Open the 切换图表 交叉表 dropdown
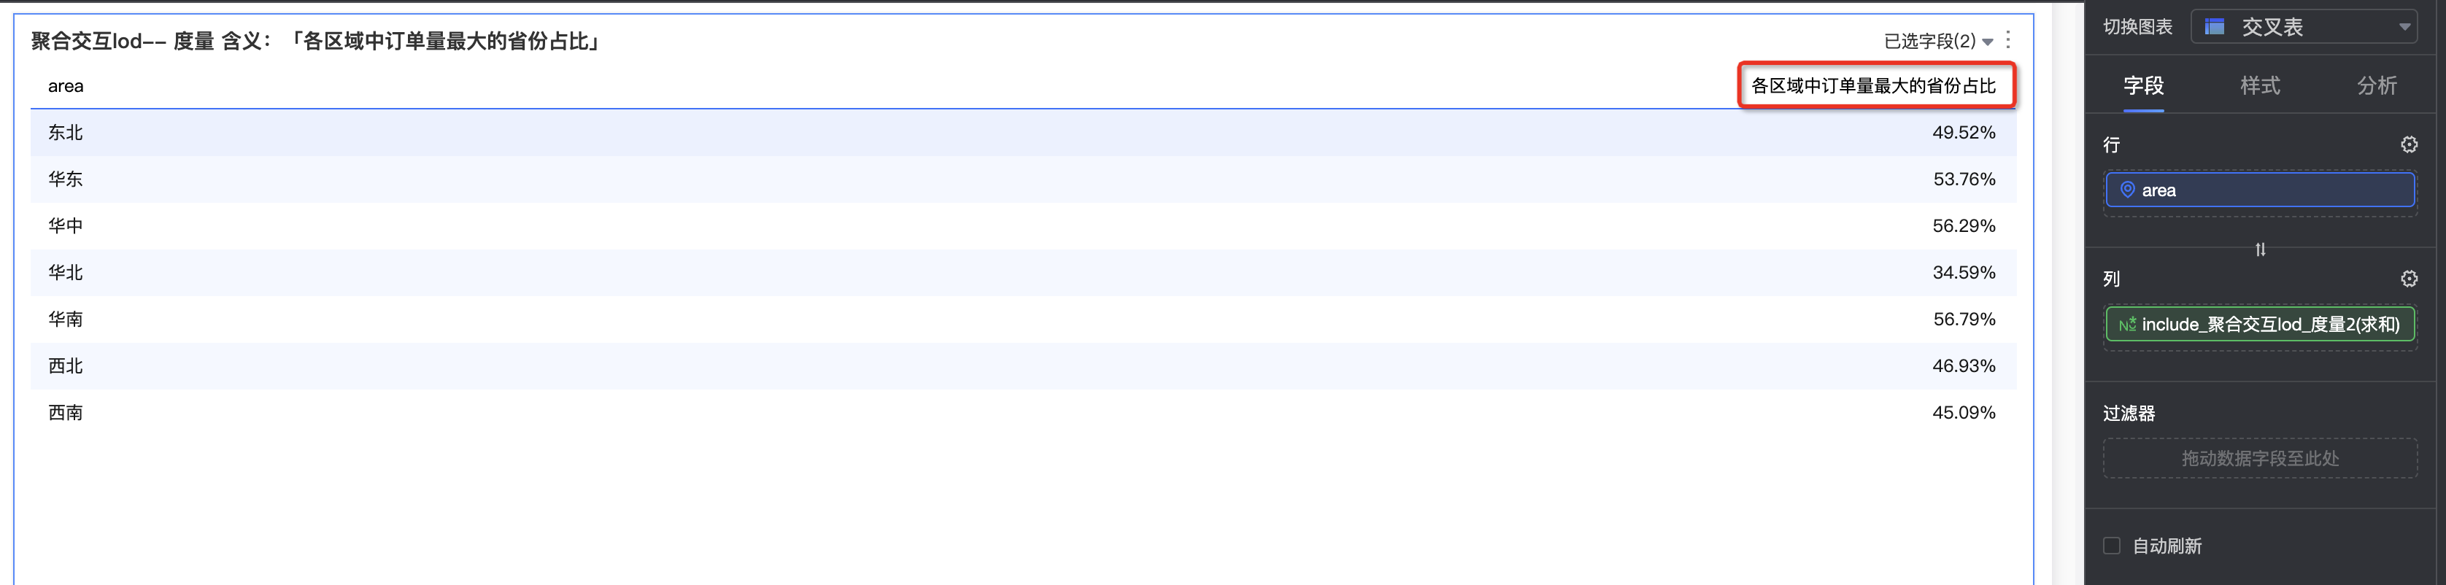 (x=2304, y=26)
